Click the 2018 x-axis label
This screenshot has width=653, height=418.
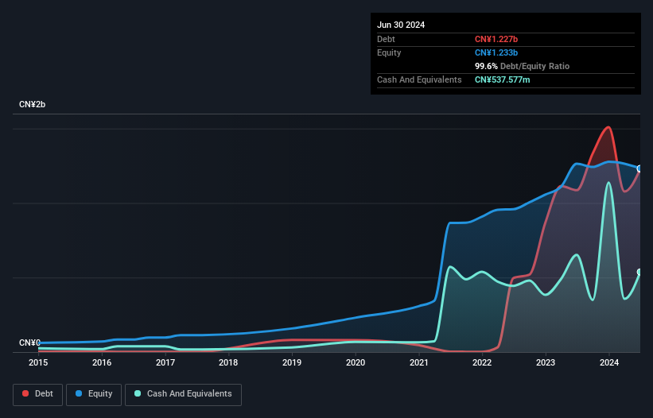tap(228, 362)
